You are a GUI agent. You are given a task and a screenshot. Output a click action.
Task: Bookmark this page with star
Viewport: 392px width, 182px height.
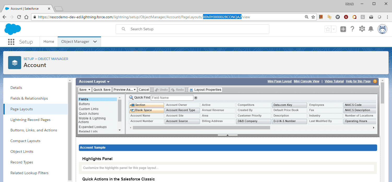coord(313,17)
